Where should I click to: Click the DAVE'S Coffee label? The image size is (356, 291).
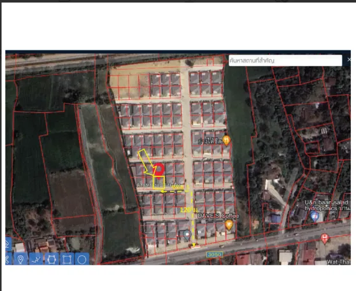coord(218,216)
